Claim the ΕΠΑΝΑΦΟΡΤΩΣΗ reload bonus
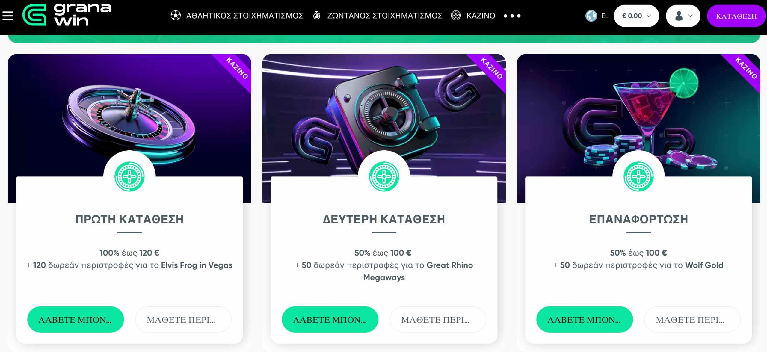This screenshot has height=352, width=767. point(585,319)
